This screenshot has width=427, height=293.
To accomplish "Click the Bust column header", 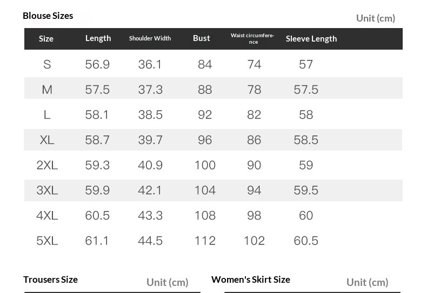I will tap(202, 38).
